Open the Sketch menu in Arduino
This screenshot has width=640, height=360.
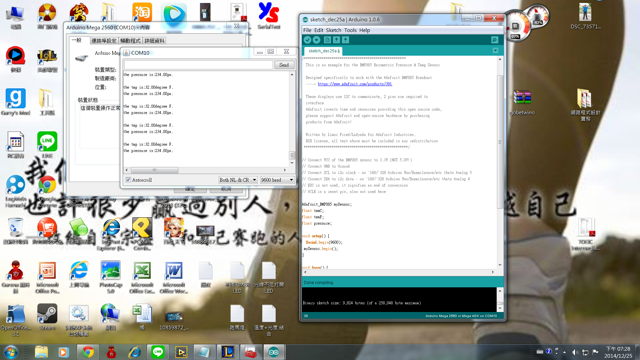pos(333,30)
